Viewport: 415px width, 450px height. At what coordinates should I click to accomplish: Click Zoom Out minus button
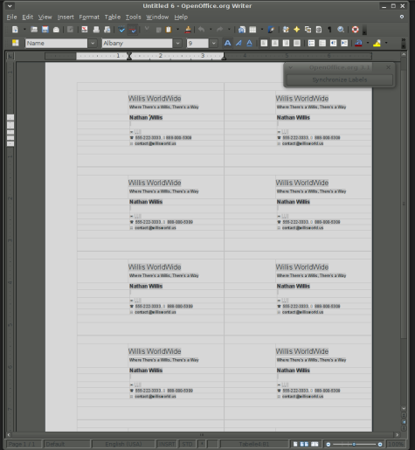click(x=329, y=444)
